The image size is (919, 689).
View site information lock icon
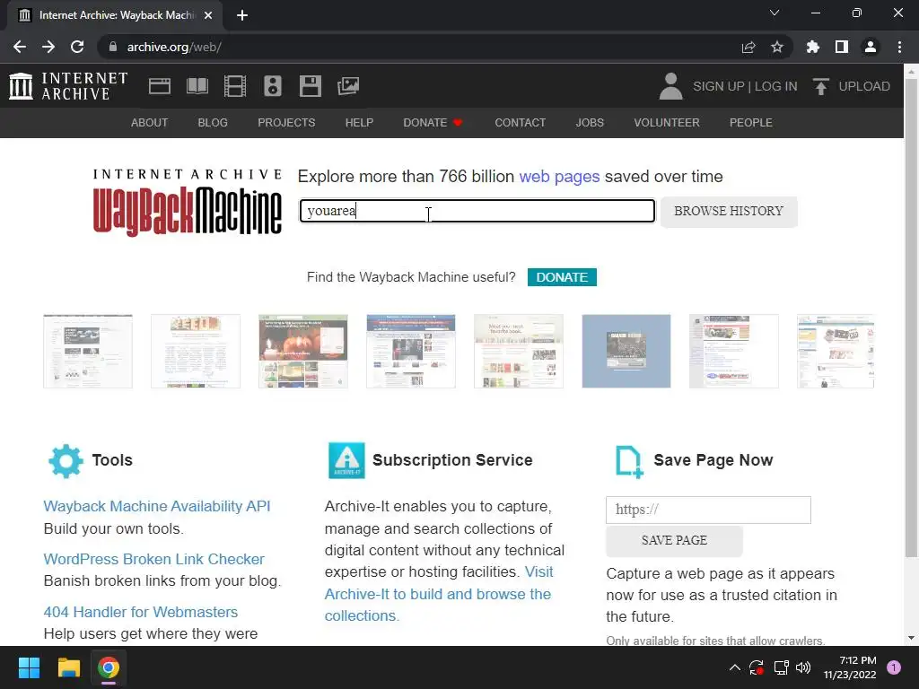point(113,47)
